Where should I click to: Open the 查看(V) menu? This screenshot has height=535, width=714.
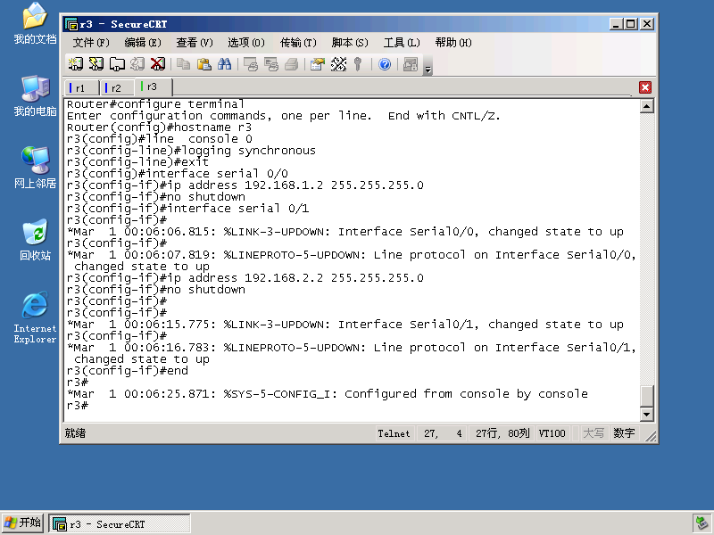[x=195, y=43]
